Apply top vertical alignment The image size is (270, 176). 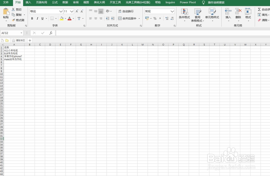[x=90, y=11]
